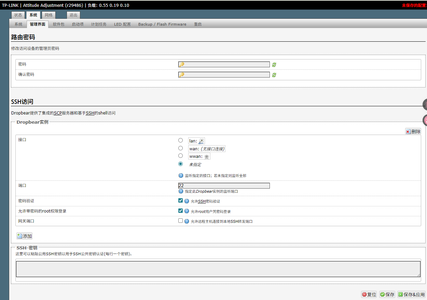
Task: Switch to the 计划任务 sub-tab
Action: (99, 24)
